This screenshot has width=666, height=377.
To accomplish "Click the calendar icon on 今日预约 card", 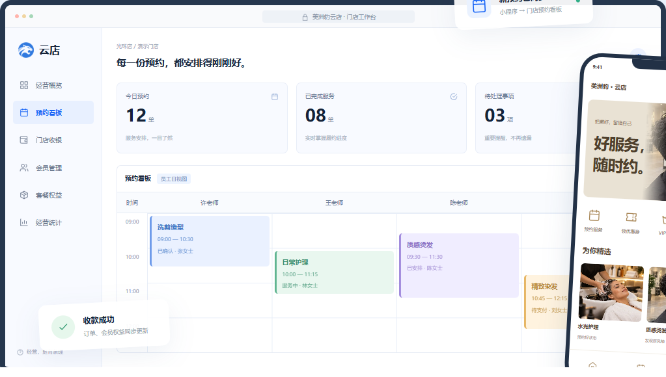I will coord(275,97).
